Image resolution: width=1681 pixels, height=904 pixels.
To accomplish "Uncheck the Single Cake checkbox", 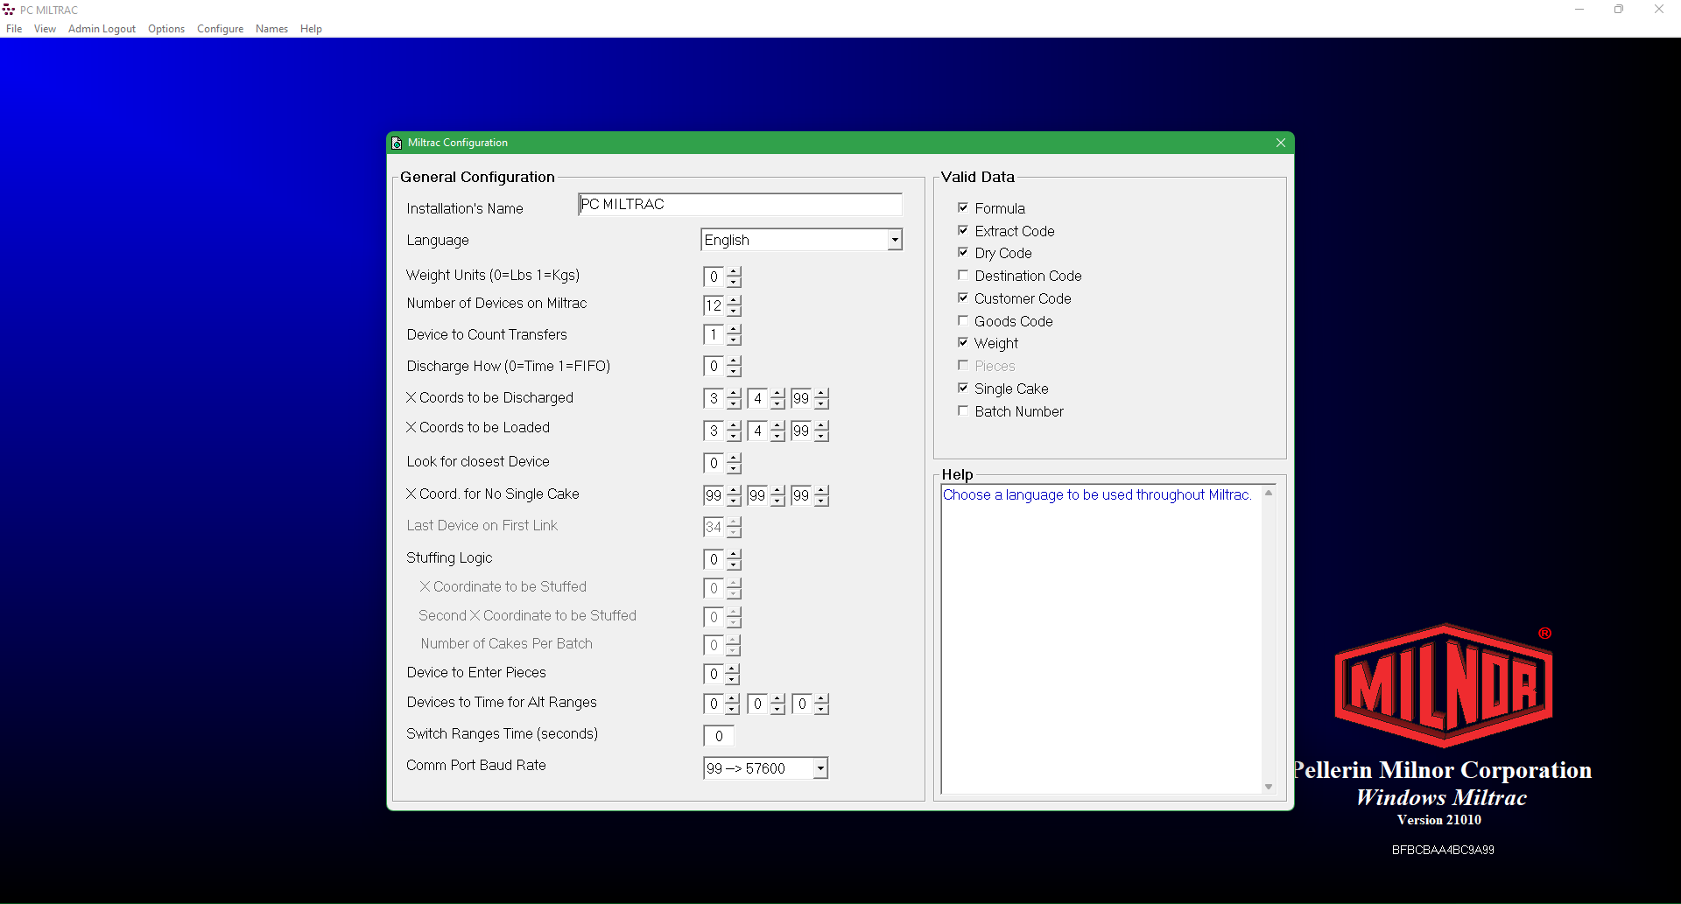I will click(963, 389).
